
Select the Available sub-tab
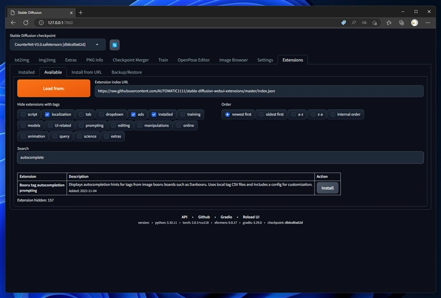tap(53, 72)
